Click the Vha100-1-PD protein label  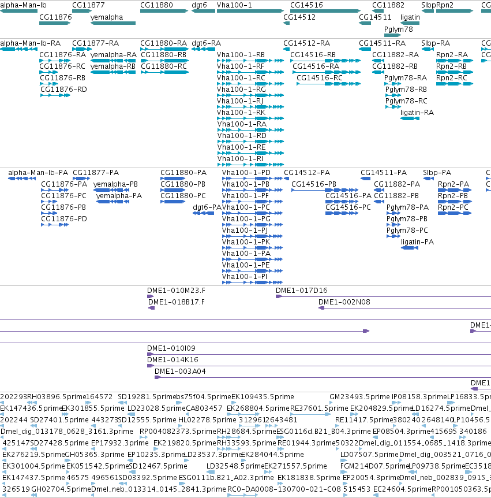(x=246, y=173)
